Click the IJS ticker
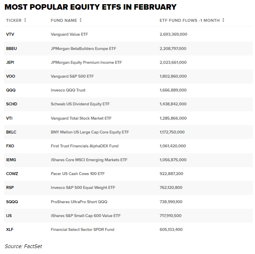 tap(9, 215)
